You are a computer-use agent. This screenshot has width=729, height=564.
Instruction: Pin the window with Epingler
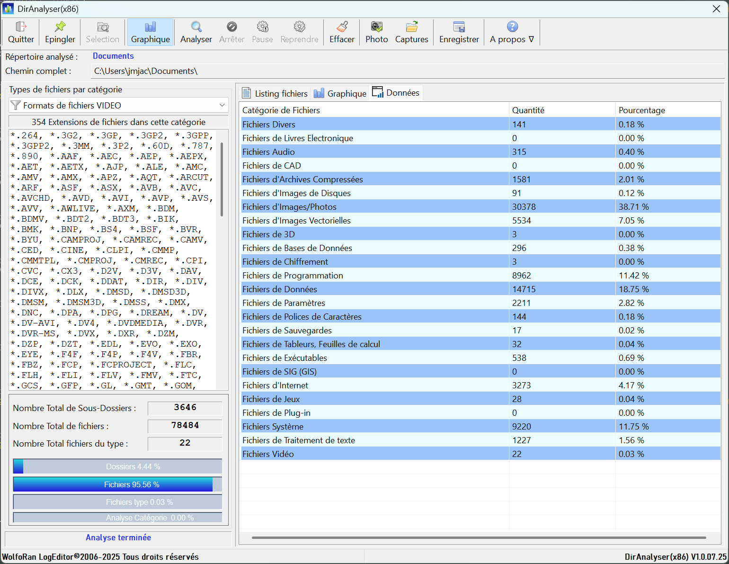60,27
